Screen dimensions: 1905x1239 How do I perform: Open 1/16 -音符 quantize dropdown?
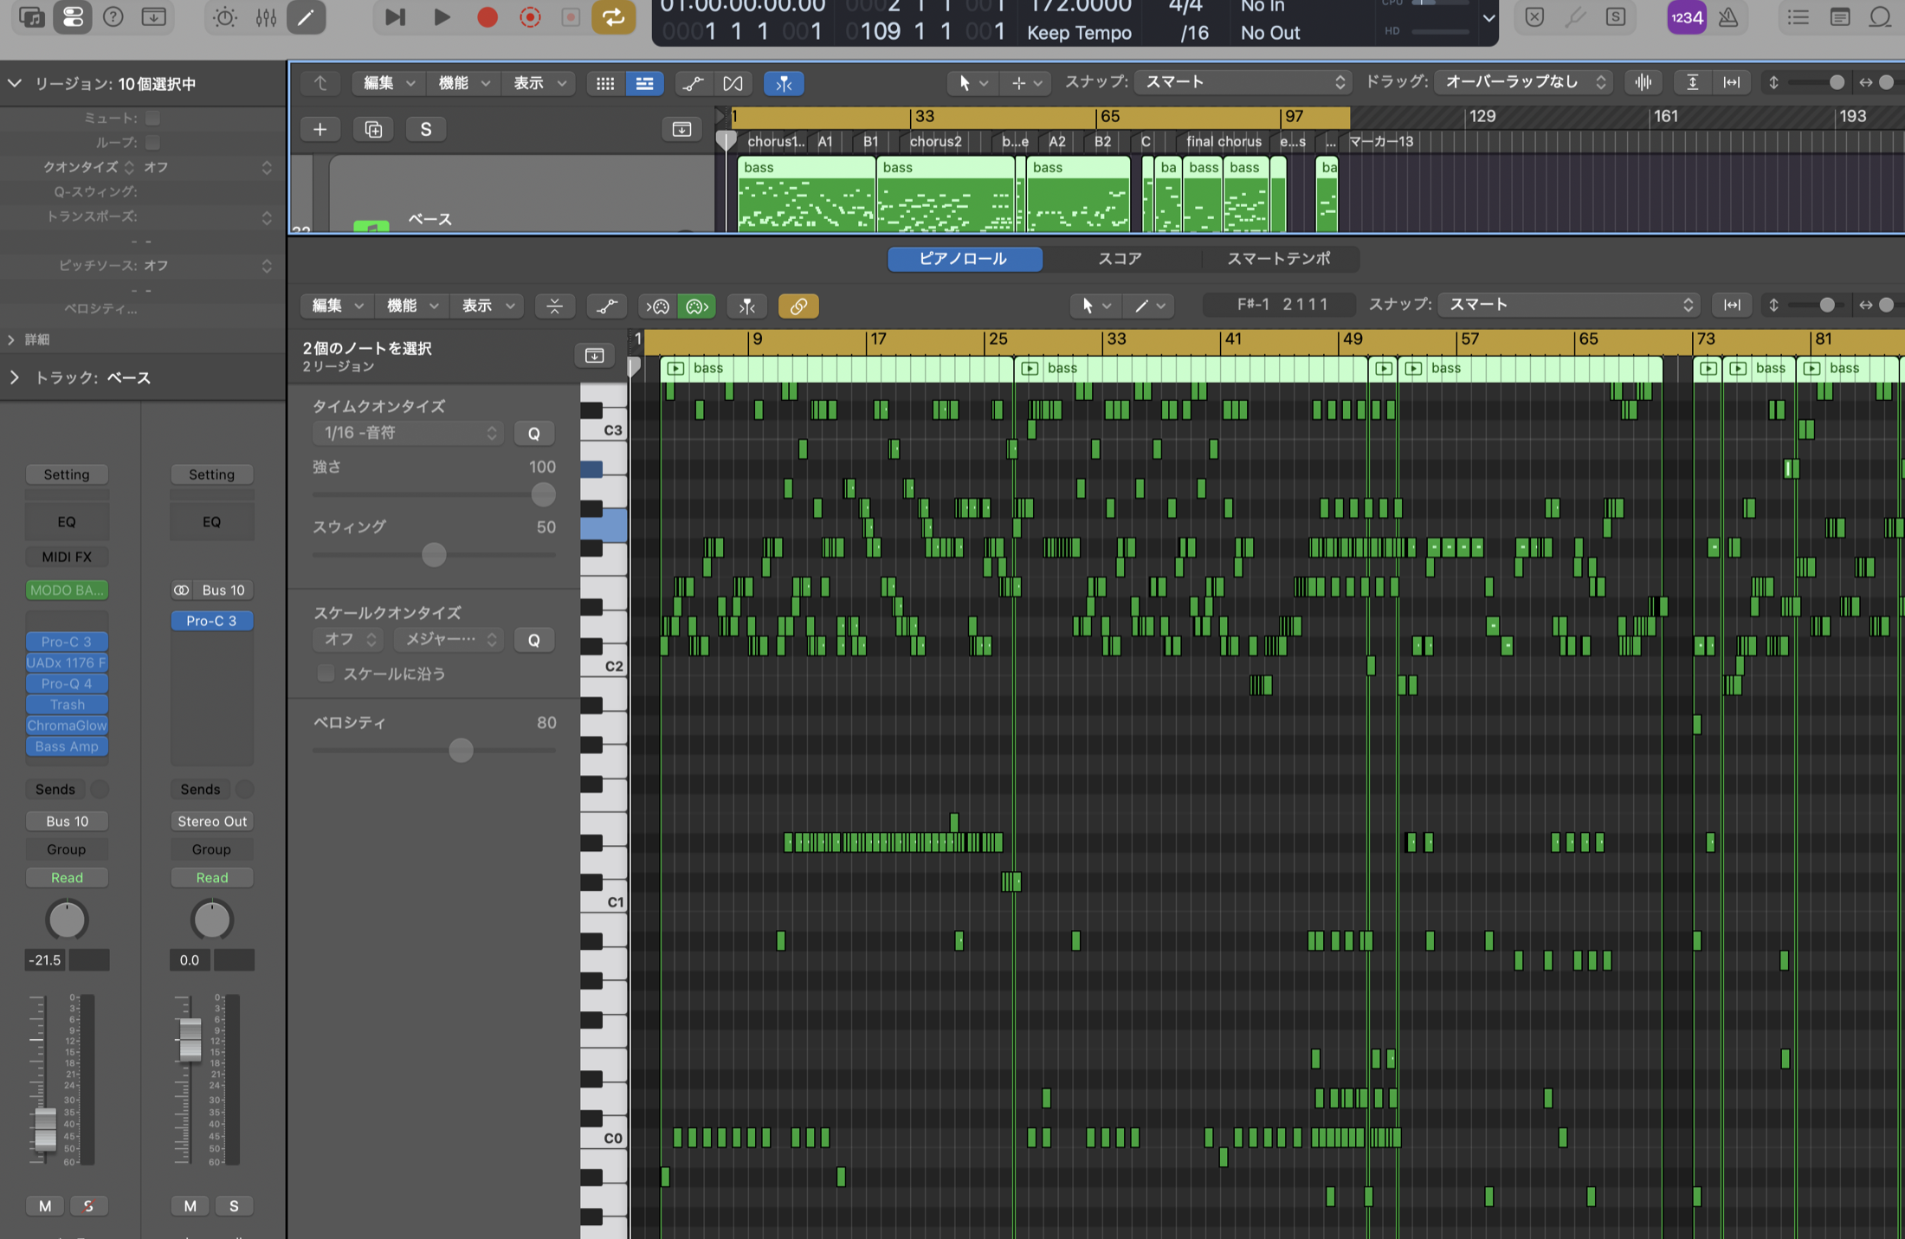click(x=407, y=432)
